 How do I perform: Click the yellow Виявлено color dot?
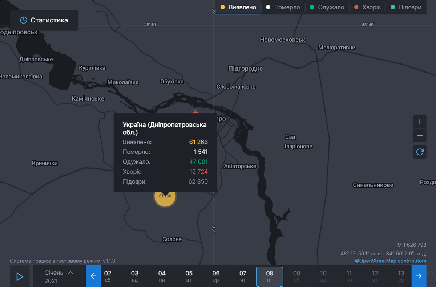[x=223, y=7]
